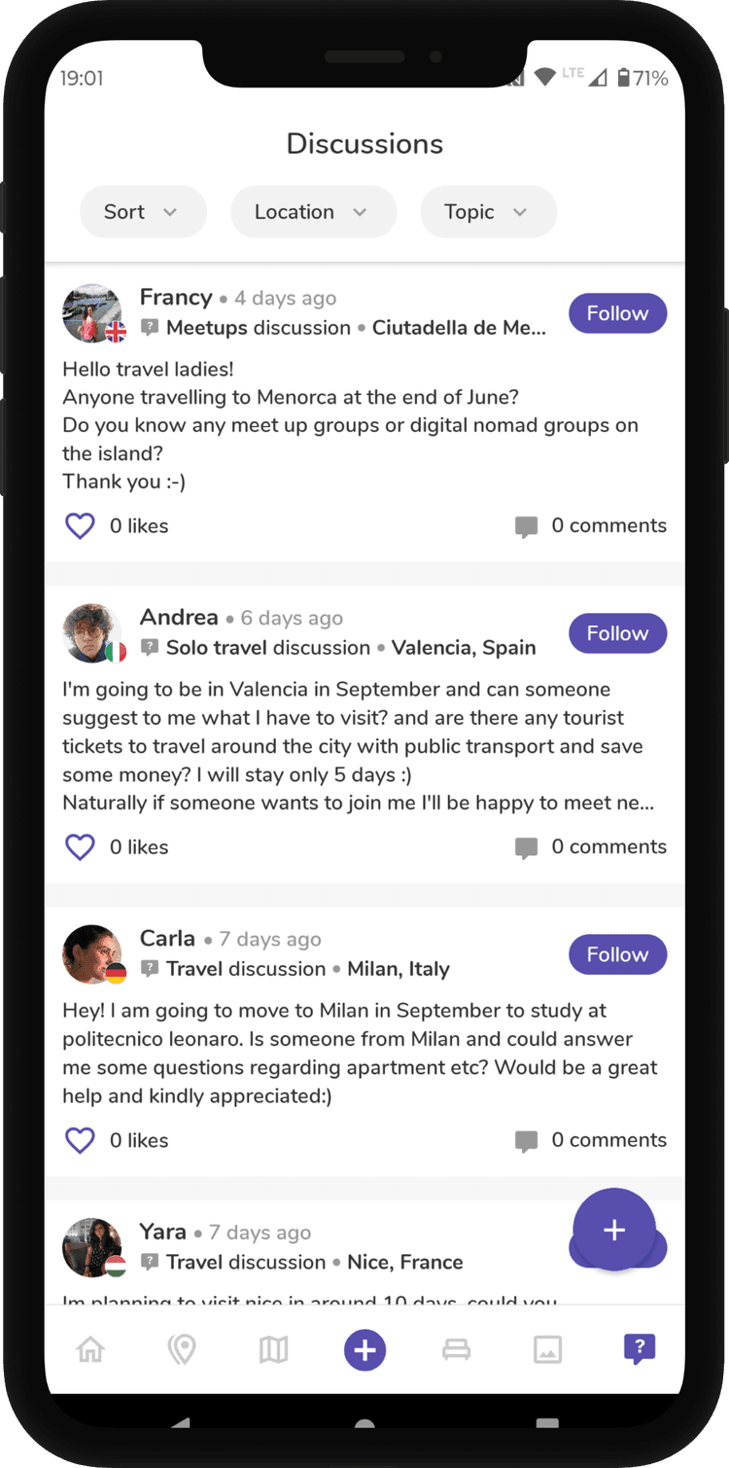Open the photo gallery icon in bottom navigation
This screenshot has width=729, height=1468.
pos(547,1349)
